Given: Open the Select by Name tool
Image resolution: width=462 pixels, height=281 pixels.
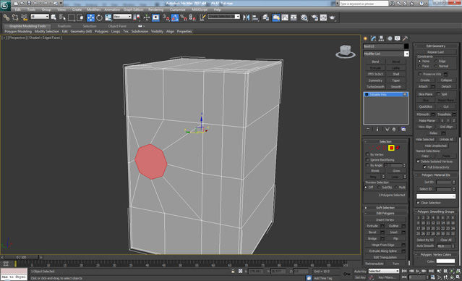Looking at the screenshot, I should pyautogui.click(x=62, y=17).
